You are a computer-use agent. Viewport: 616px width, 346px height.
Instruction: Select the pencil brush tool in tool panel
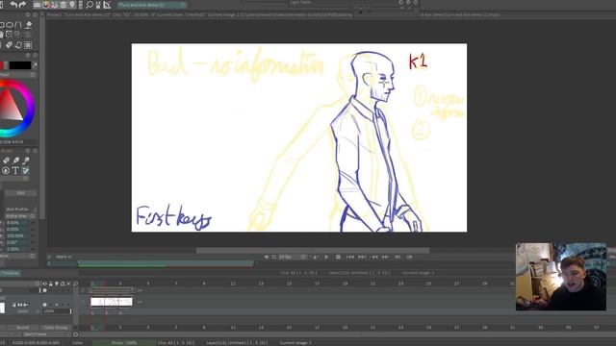point(6,161)
